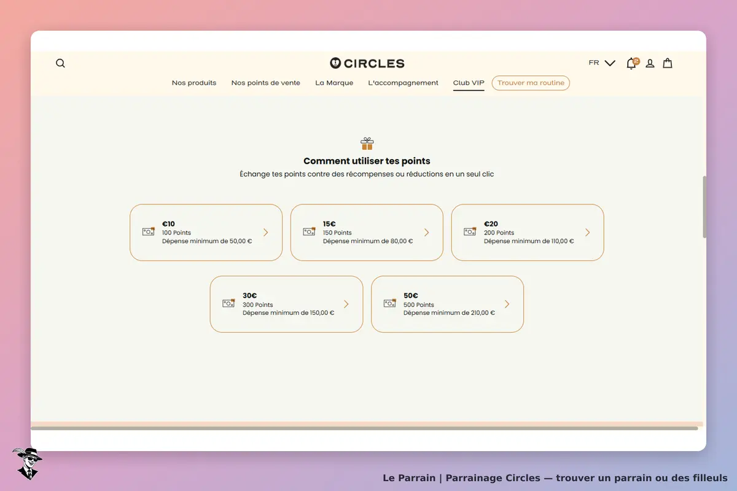The image size is (737, 491).
Task: Open chevron on 50€ reward card
Action: [x=507, y=304]
